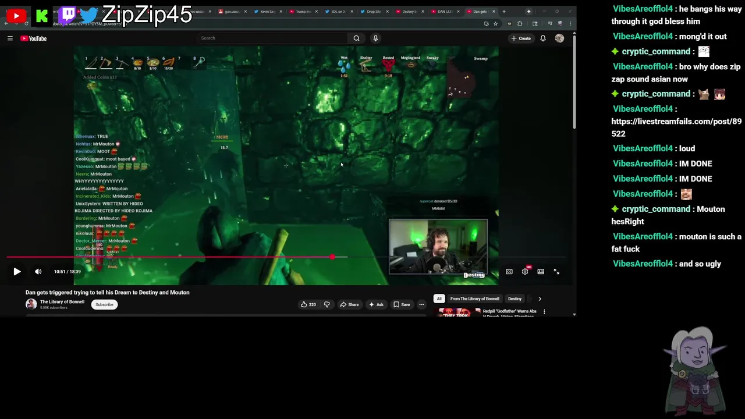Screen dimensions: 745x419
Task: Select the All filter chip
Action: click(439, 299)
